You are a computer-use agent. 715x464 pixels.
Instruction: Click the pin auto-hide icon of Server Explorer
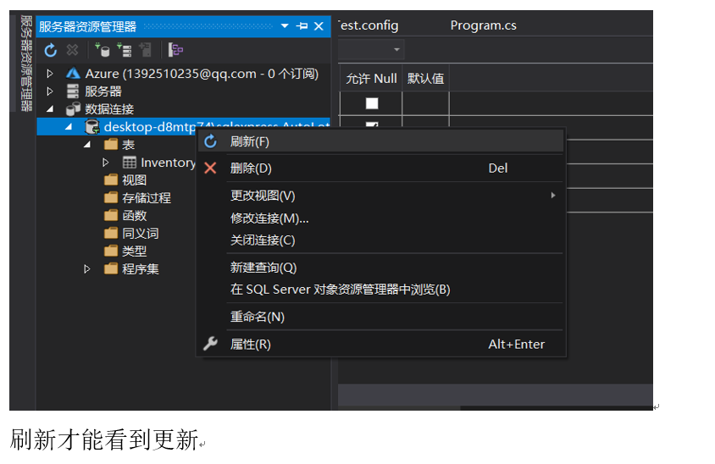coord(302,26)
